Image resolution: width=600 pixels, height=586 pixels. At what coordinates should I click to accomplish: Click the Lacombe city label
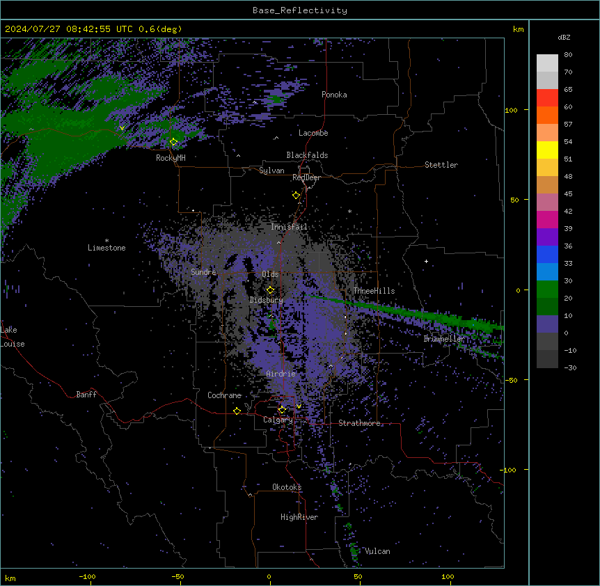coord(313,133)
